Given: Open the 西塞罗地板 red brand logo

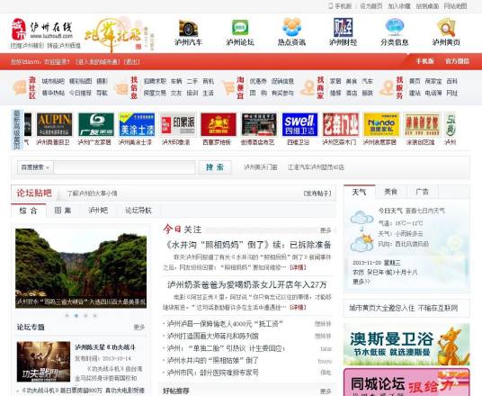Looking at the screenshot, I should click(x=219, y=124).
